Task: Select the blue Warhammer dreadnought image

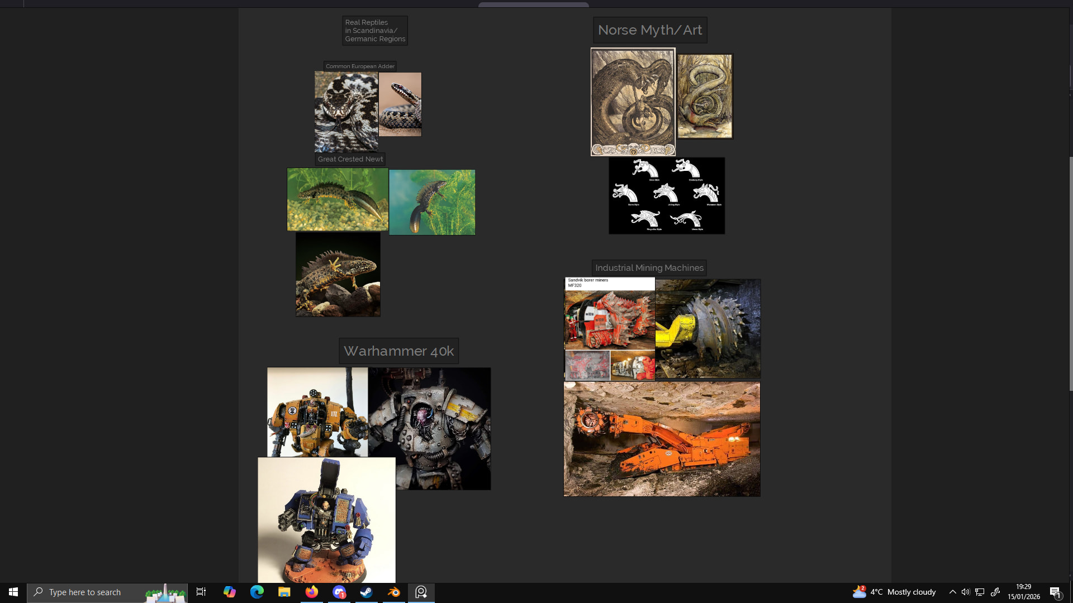Action: 326,519
